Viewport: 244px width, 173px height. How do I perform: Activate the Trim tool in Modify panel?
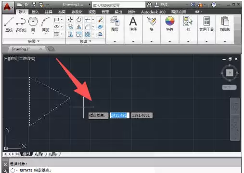[x=88, y=20]
